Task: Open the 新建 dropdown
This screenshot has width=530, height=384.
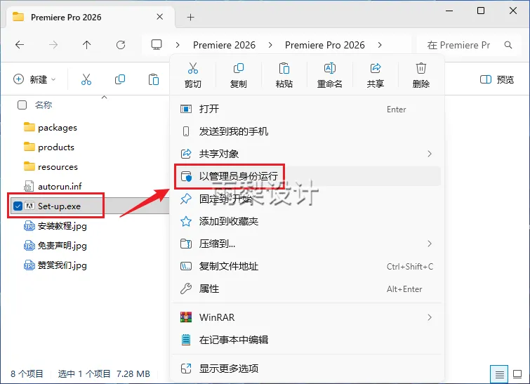Action: coord(34,79)
